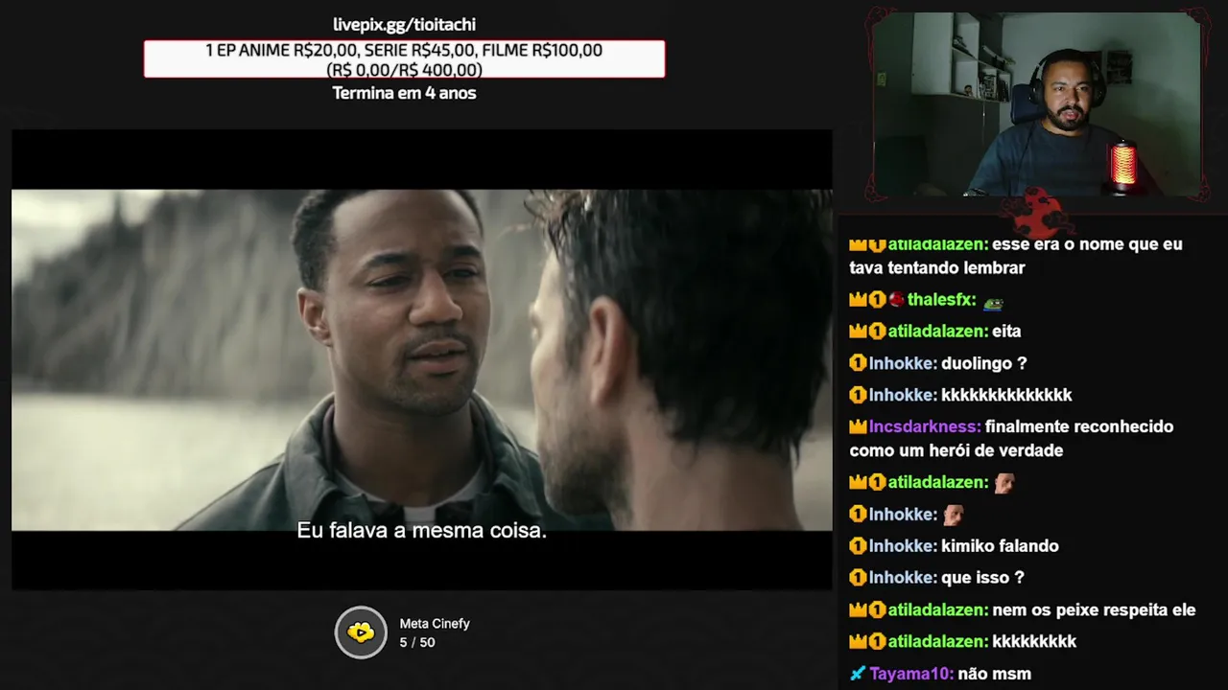Click the crown badge beside thalesfx
This screenshot has height=690, width=1228.
[858, 300]
